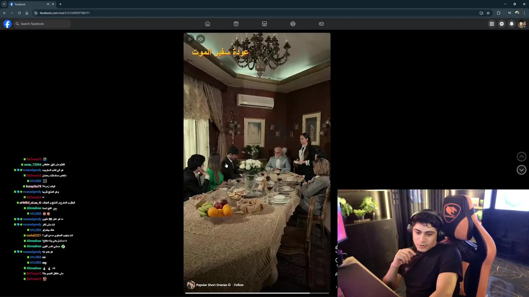Open the browser extensions puzzle icon

[x=498, y=13]
